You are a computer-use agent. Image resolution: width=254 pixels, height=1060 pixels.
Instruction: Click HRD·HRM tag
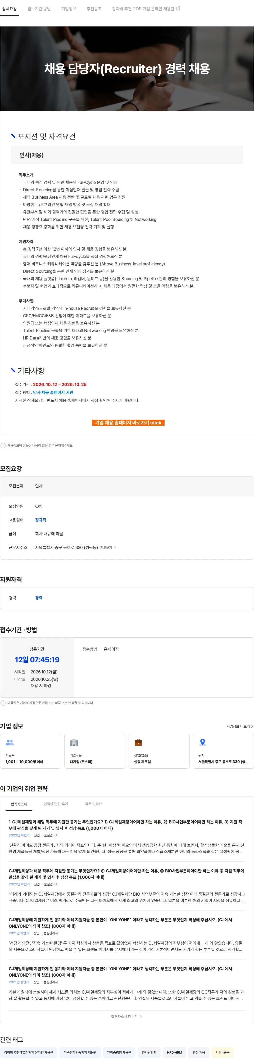pyautogui.click(x=174, y=1052)
